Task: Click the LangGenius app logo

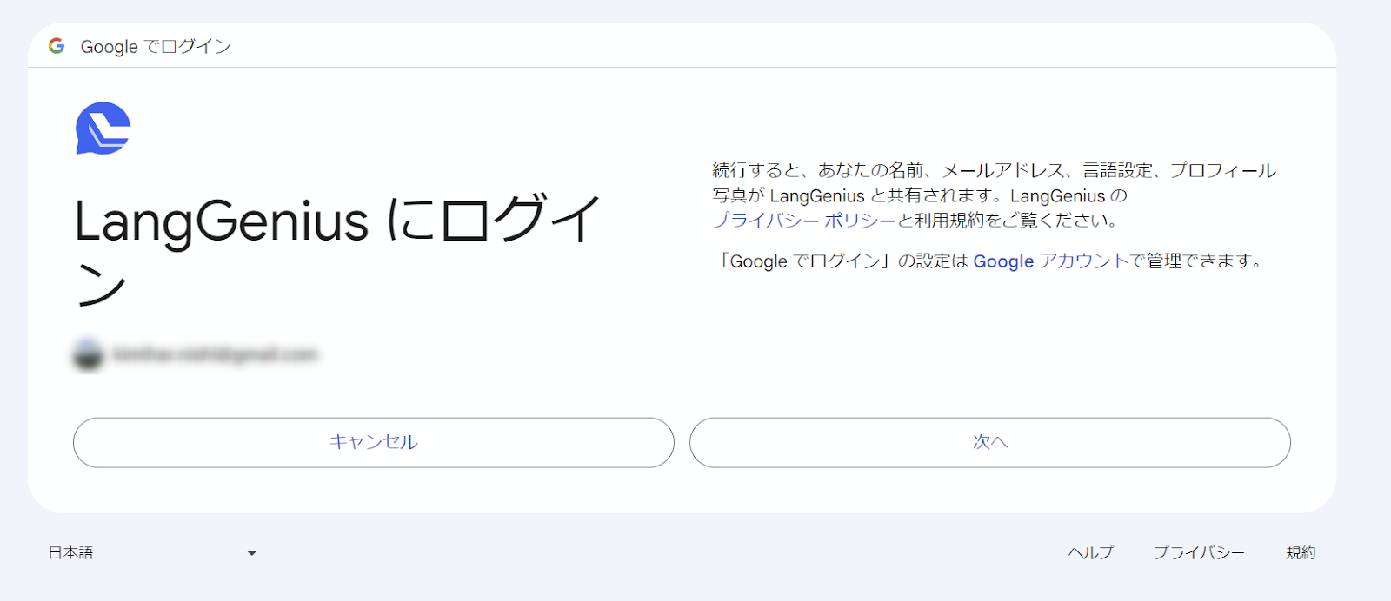Action: tap(103, 129)
